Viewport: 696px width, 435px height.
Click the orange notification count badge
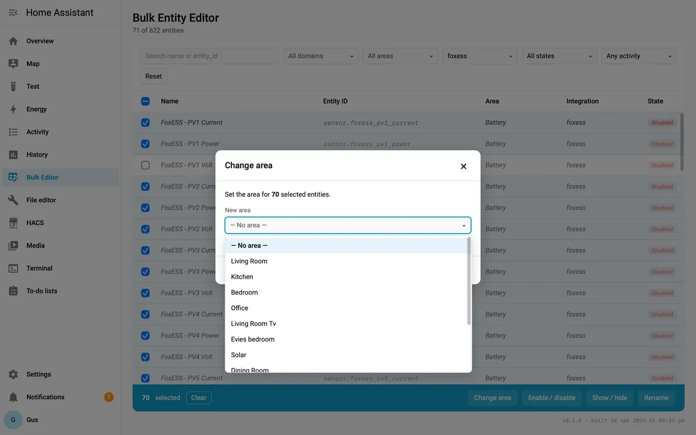pos(108,397)
